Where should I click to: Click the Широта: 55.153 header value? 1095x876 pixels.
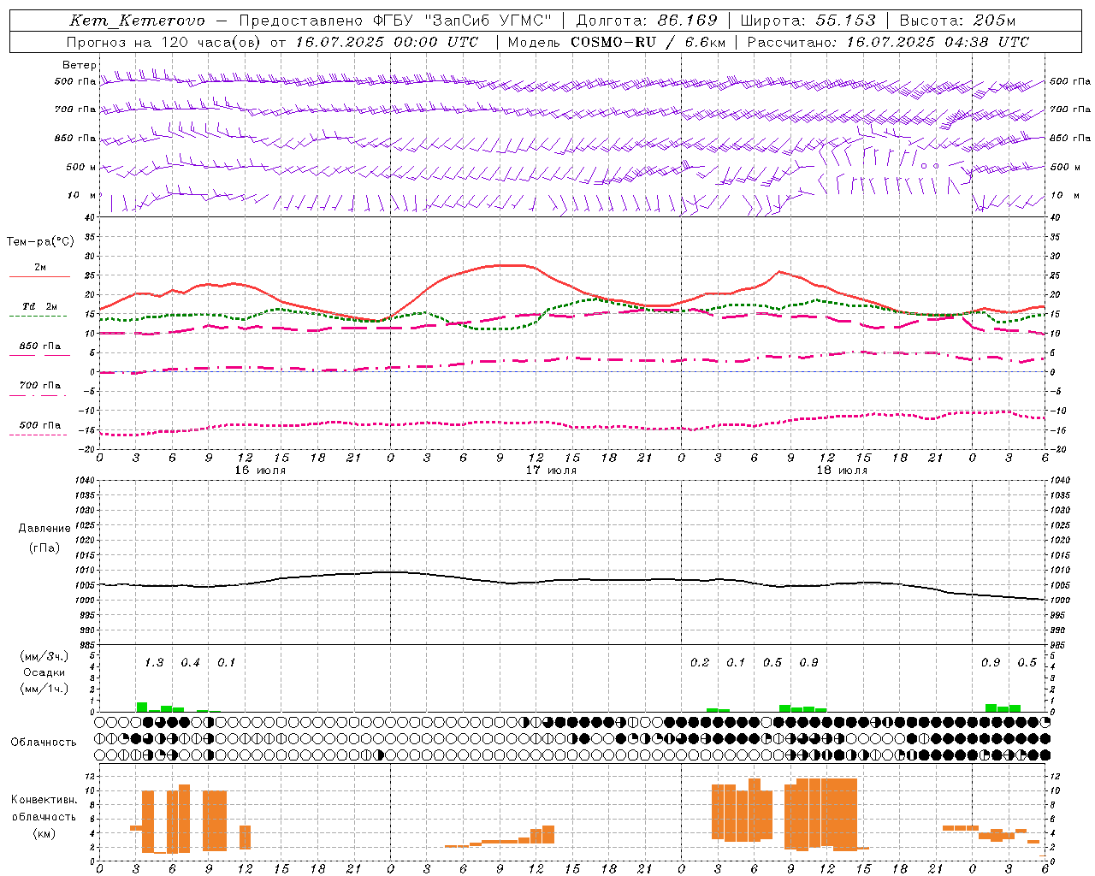pyautogui.click(x=807, y=21)
